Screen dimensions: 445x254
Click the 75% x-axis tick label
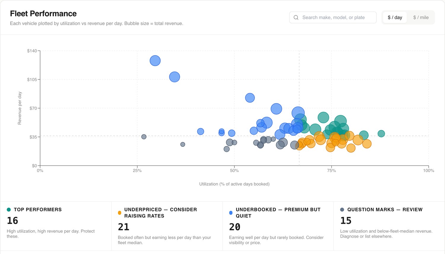[331, 171]
